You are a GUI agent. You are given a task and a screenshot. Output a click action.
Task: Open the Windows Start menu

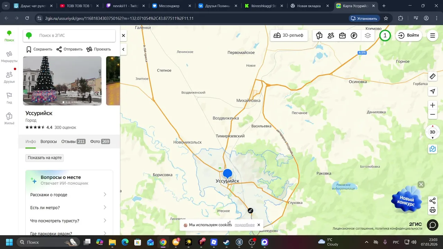coord(9,242)
